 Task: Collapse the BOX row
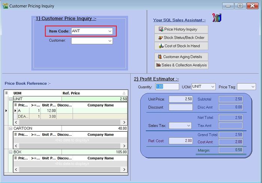click(10, 152)
